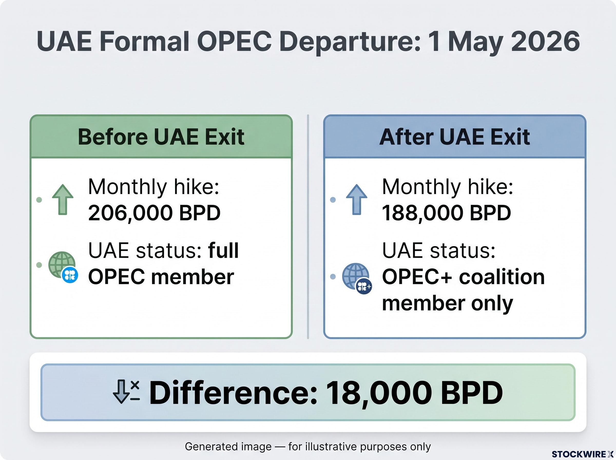
Task: Click the green bullet beside Monthly hike
Action: (x=39, y=200)
